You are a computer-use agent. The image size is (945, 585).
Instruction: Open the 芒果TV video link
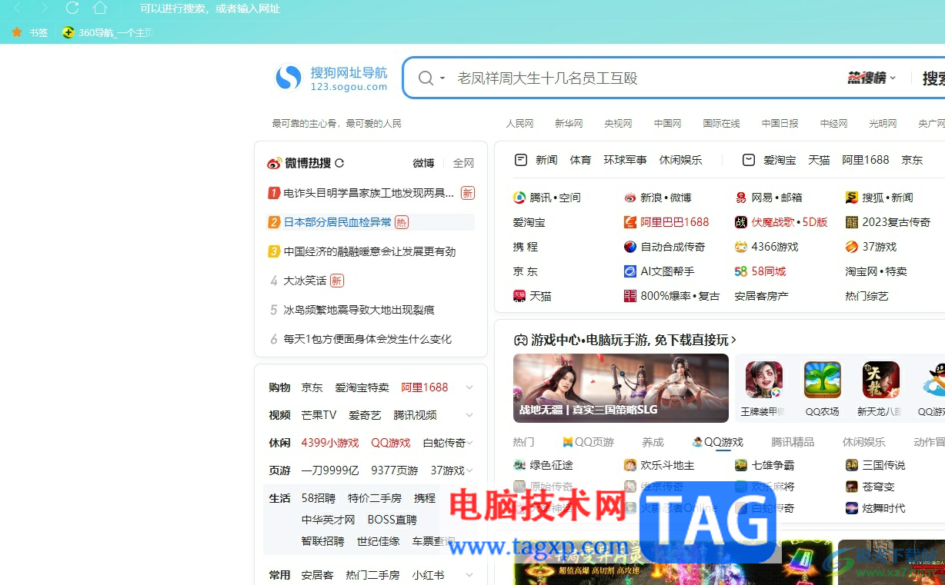tap(319, 415)
